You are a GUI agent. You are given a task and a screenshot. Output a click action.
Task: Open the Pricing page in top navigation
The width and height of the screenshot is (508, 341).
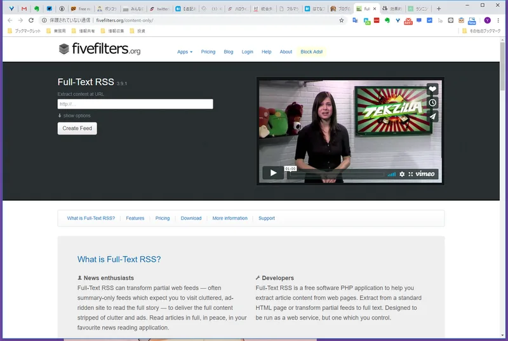tap(208, 52)
